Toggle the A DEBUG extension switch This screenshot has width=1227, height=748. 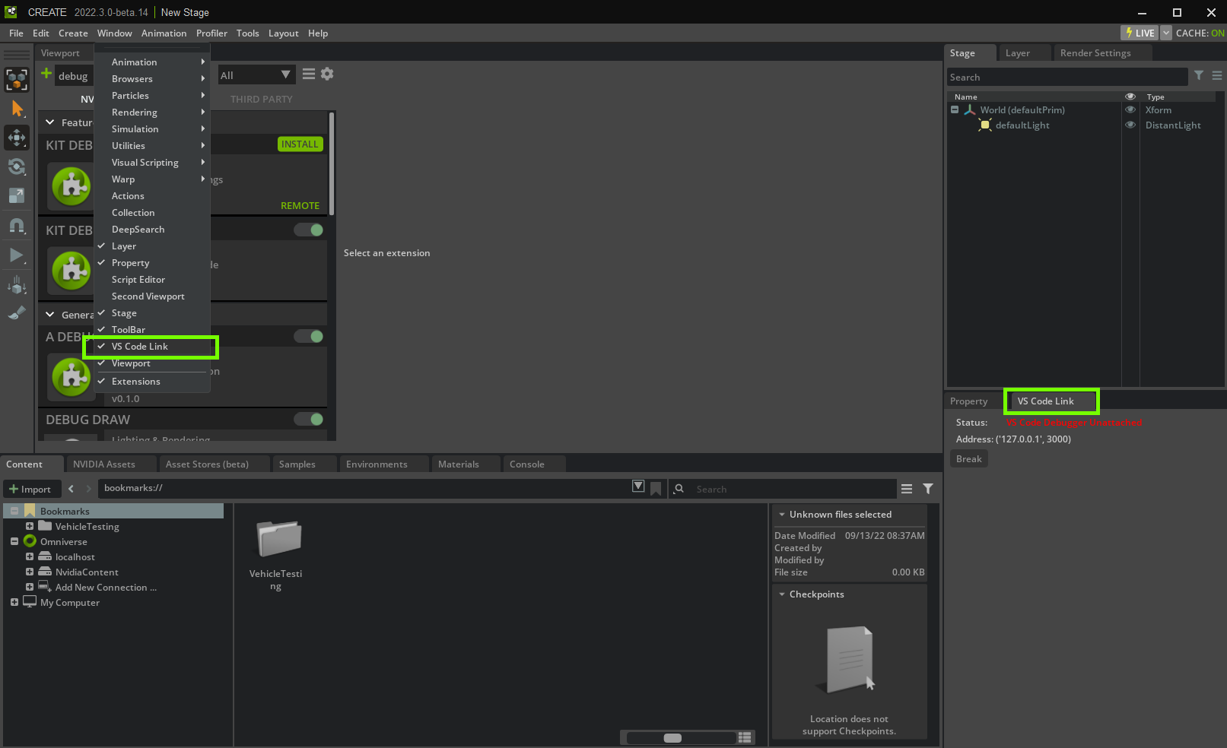[x=309, y=336]
